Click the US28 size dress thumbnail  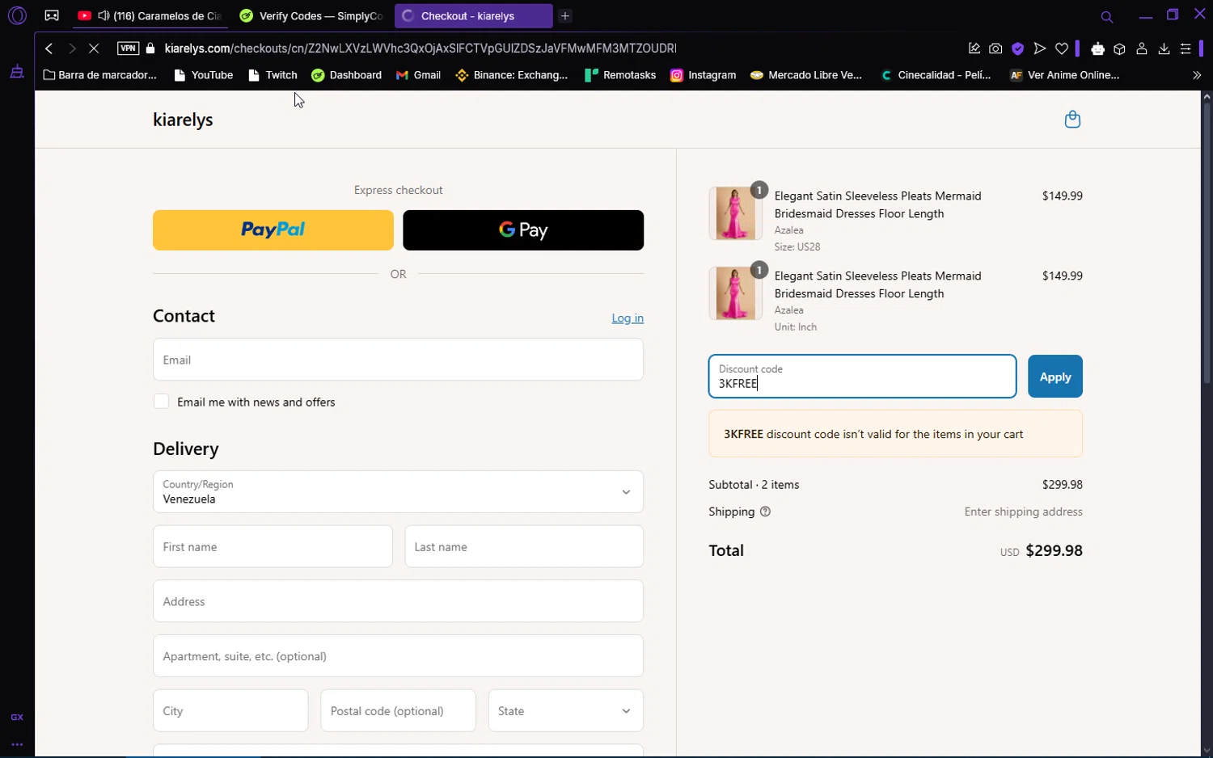735,213
